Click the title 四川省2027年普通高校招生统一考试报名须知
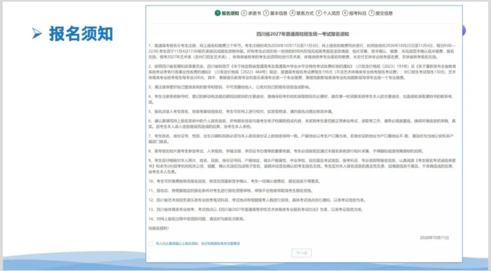Image resolution: width=491 pixels, height=271 pixels. tap(302, 34)
